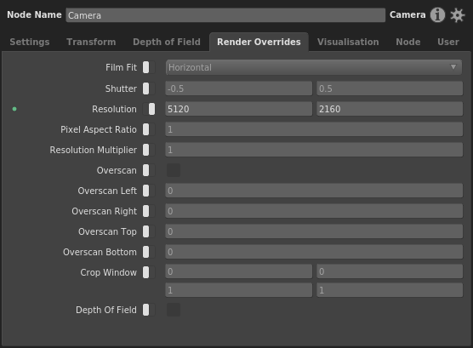Image resolution: width=473 pixels, height=348 pixels.
Task: Switch to the Node tab
Action: (x=408, y=42)
